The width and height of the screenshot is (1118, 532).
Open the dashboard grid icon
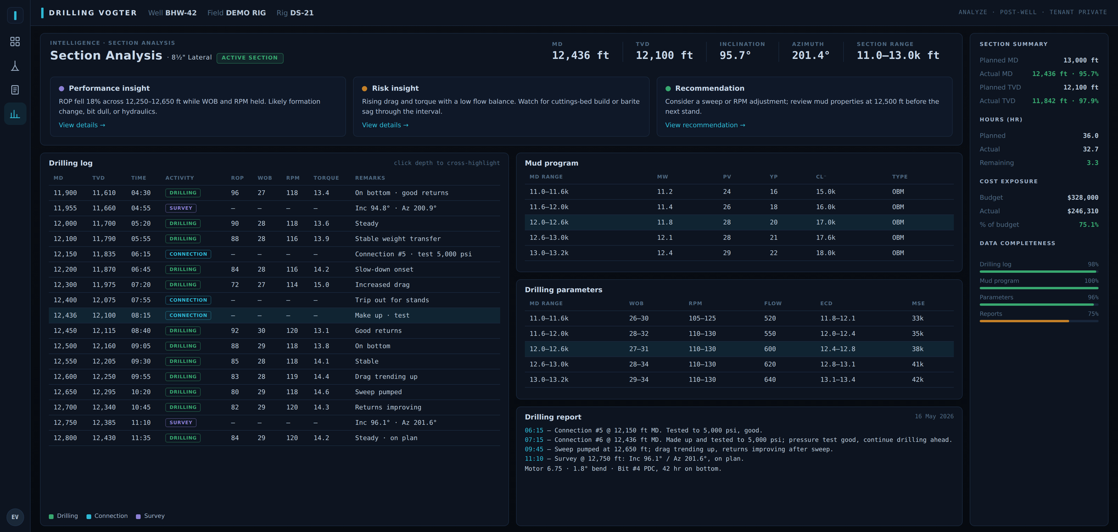pos(15,42)
